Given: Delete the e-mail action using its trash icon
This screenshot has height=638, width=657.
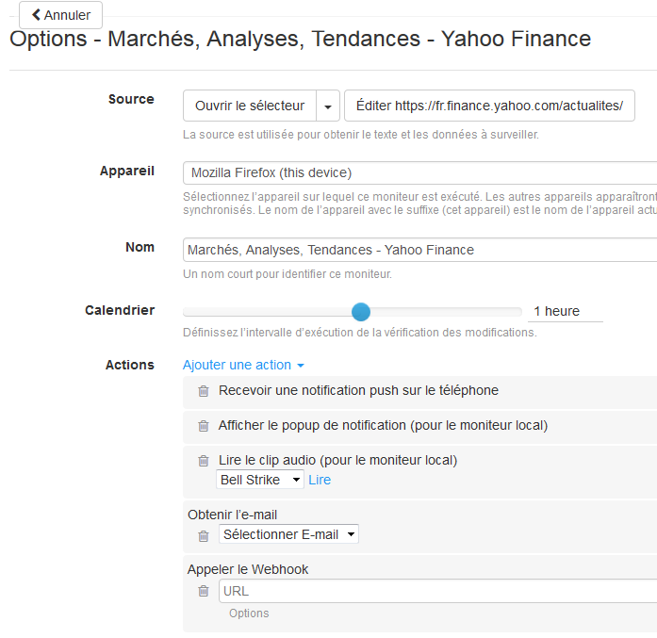Looking at the screenshot, I should coord(204,536).
